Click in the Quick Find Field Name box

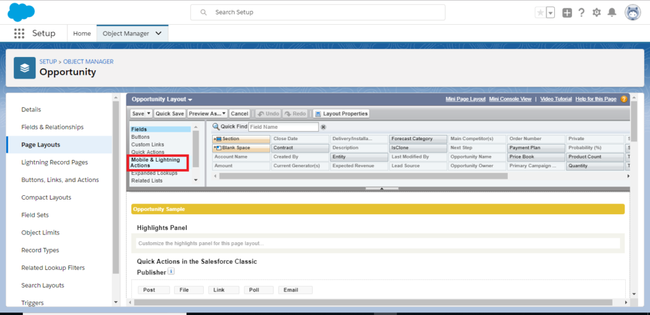click(x=284, y=127)
